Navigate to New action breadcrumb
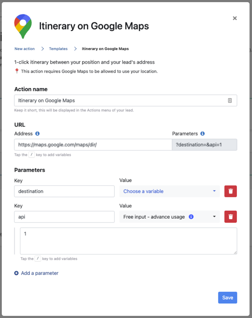This screenshot has width=252, height=318. 24,49
